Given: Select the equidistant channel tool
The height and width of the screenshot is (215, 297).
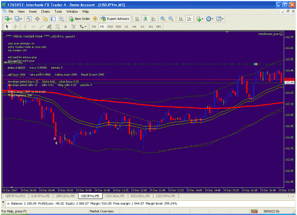Looking at the screenshot, I should click(x=49, y=27).
